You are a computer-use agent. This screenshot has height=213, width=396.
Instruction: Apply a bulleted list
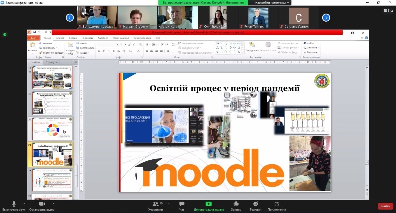click(148, 45)
